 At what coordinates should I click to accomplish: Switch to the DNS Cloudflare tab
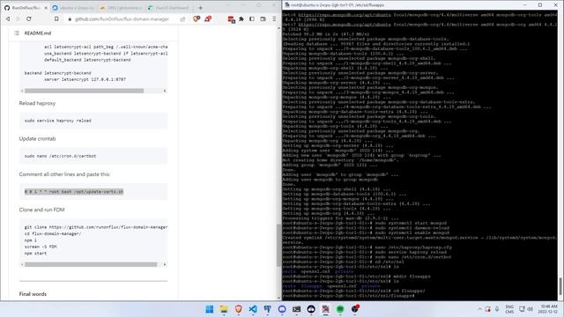point(122,8)
